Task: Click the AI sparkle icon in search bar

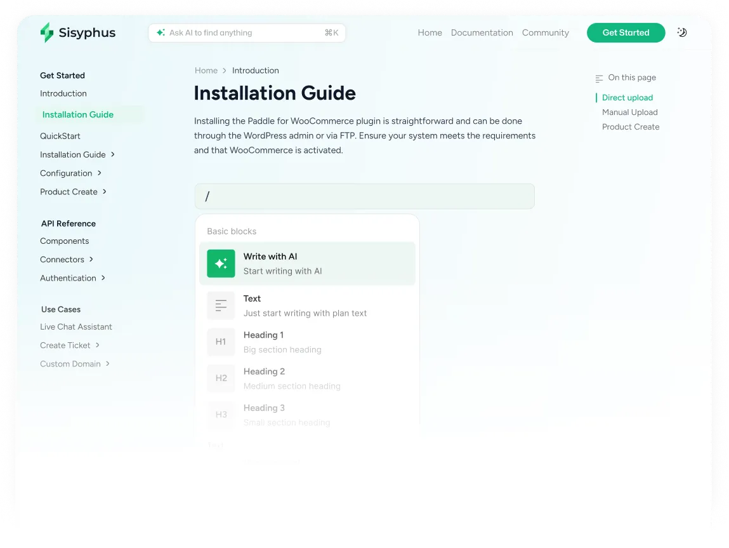Action: point(161,33)
